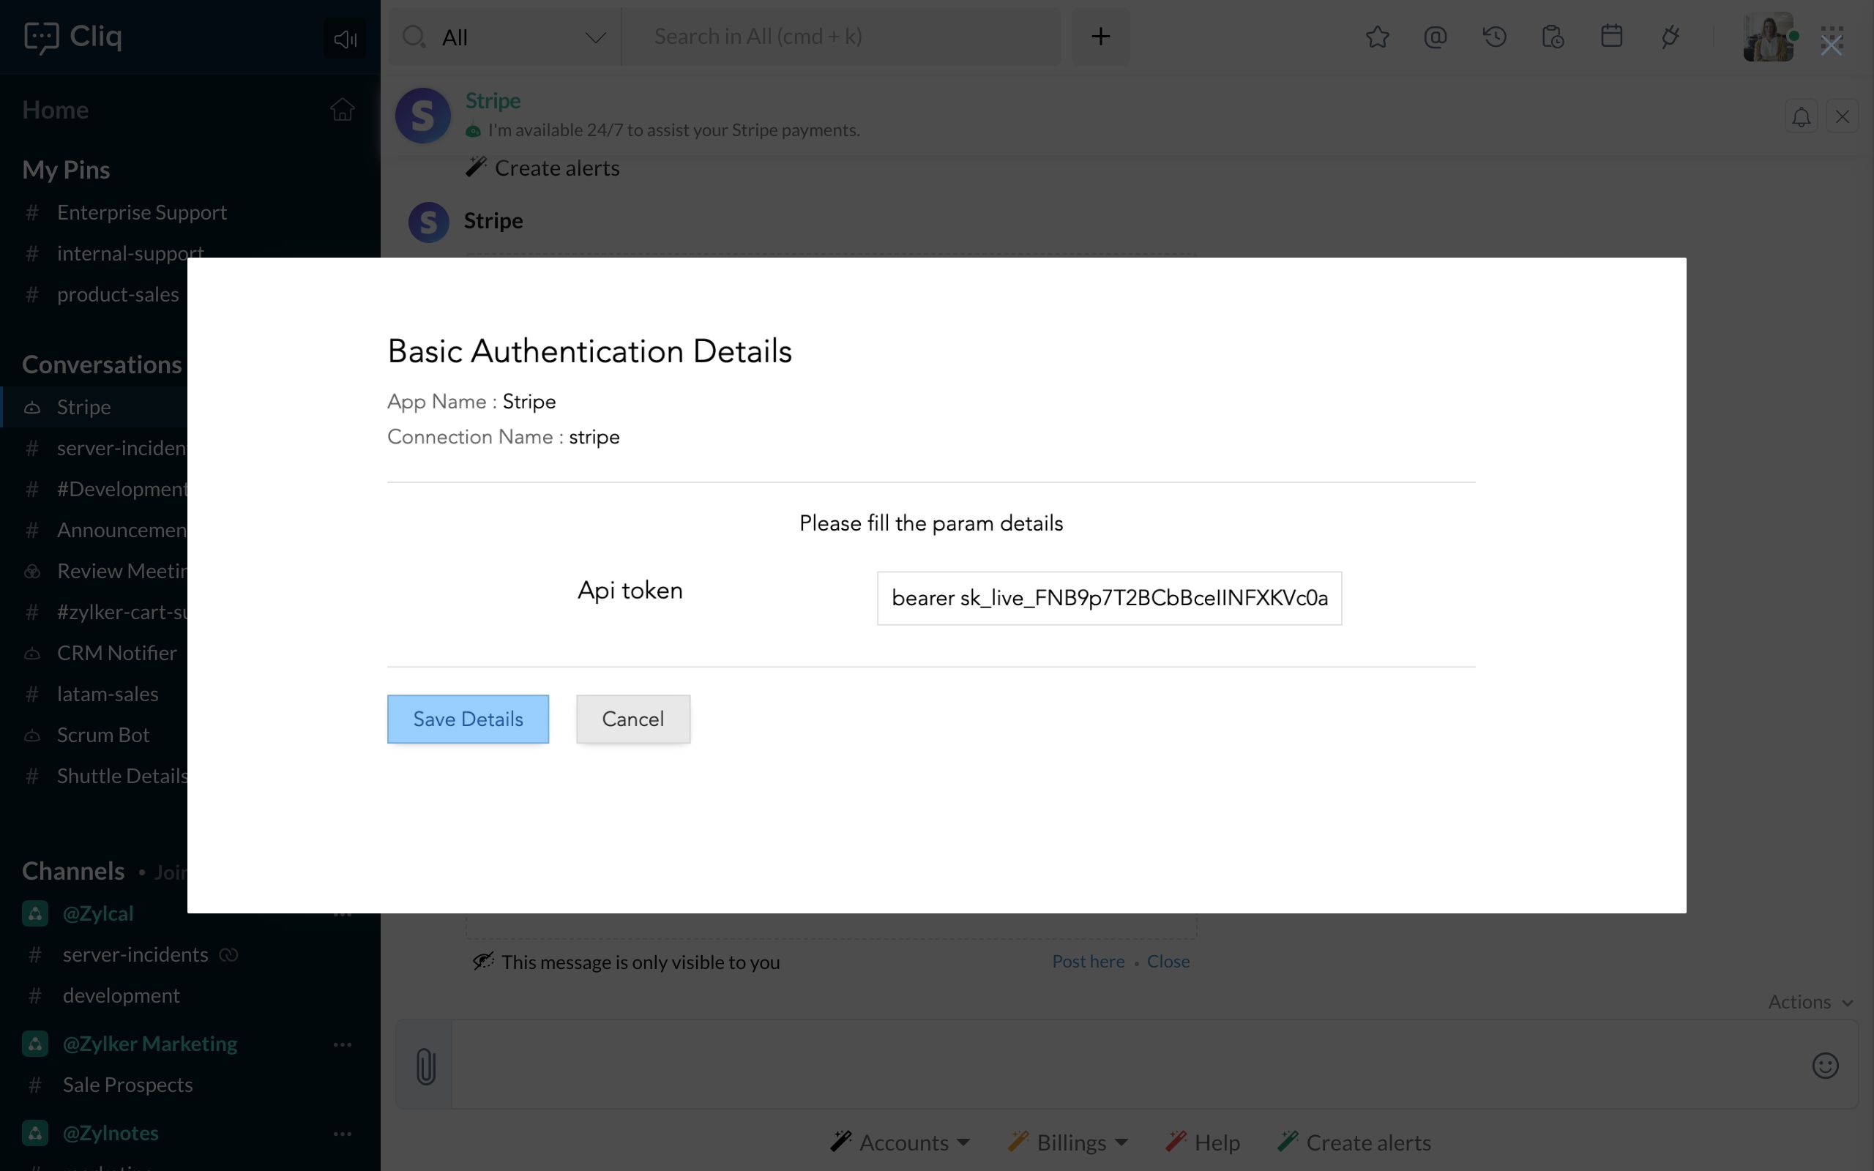Click the Save Details button
The height and width of the screenshot is (1171, 1874).
(x=468, y=719)
